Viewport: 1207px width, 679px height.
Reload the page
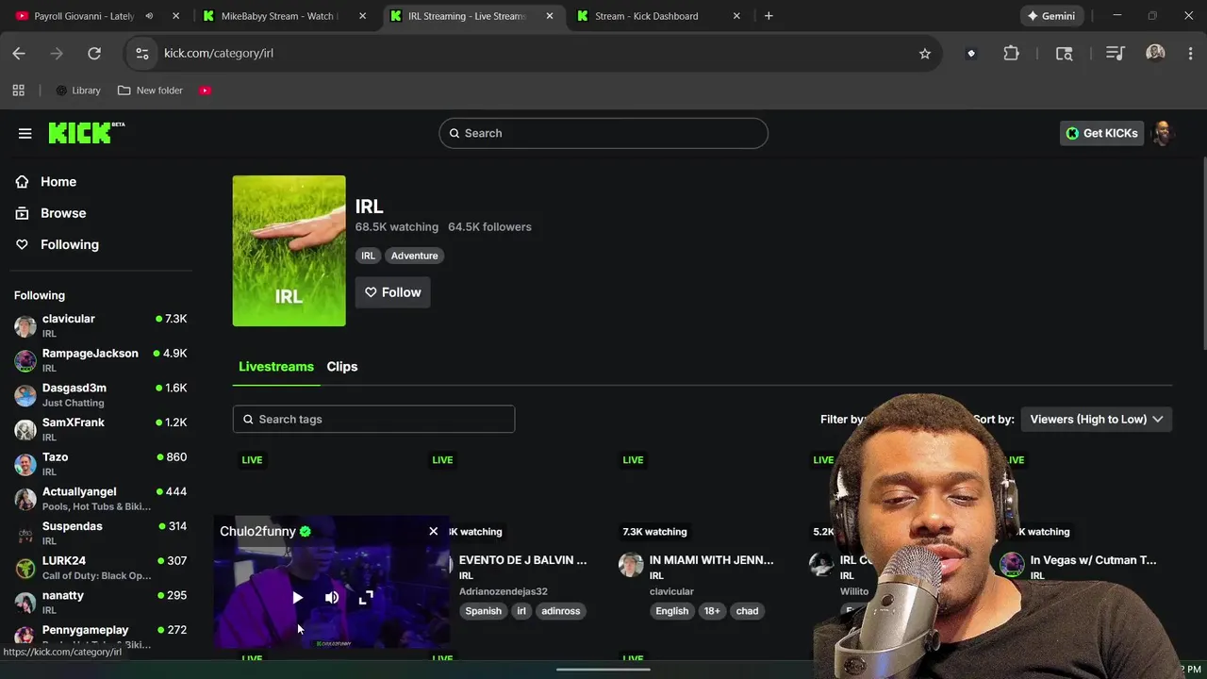click(x=94, y=54)
